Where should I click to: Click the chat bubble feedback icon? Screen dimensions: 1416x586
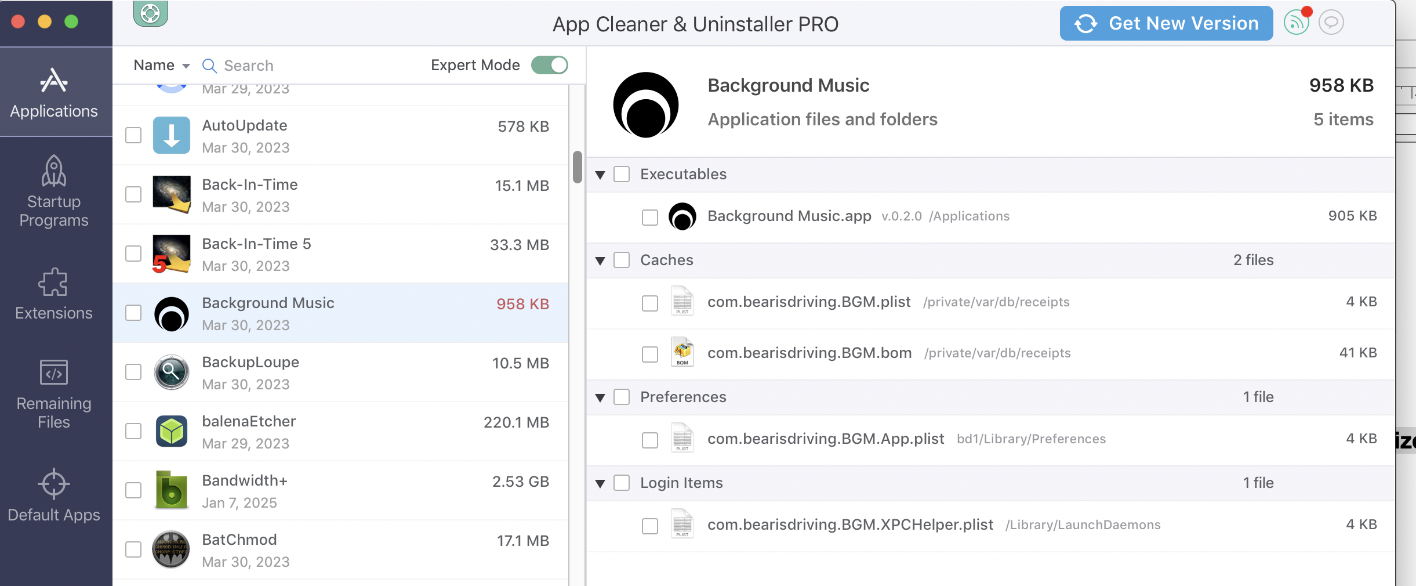(x=1331, y=23)
